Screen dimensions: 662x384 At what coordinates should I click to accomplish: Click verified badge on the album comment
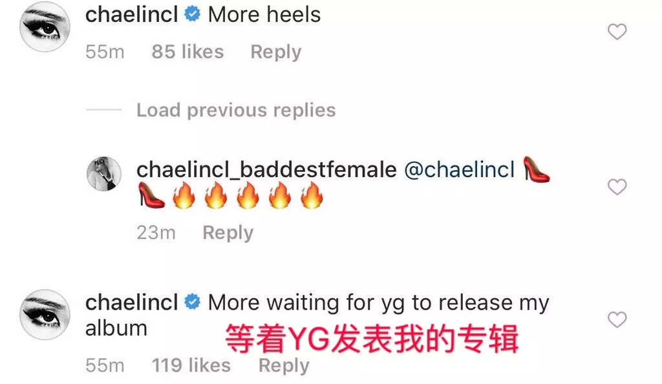click(193, 302)
